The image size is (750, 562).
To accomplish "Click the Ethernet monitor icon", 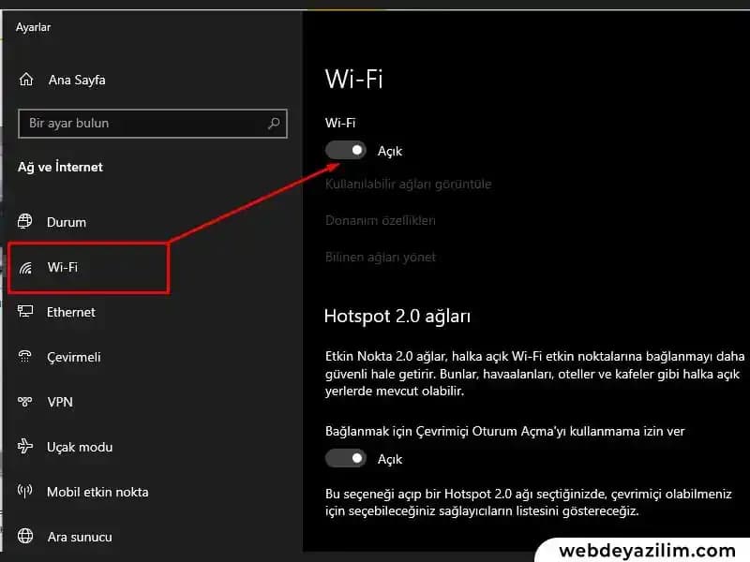I will 26,312.
